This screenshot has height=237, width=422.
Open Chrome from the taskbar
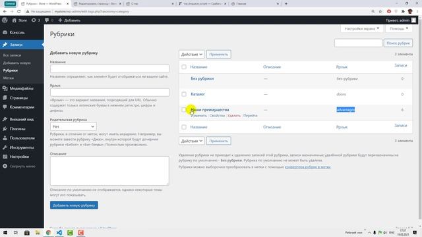coord(48,232)
